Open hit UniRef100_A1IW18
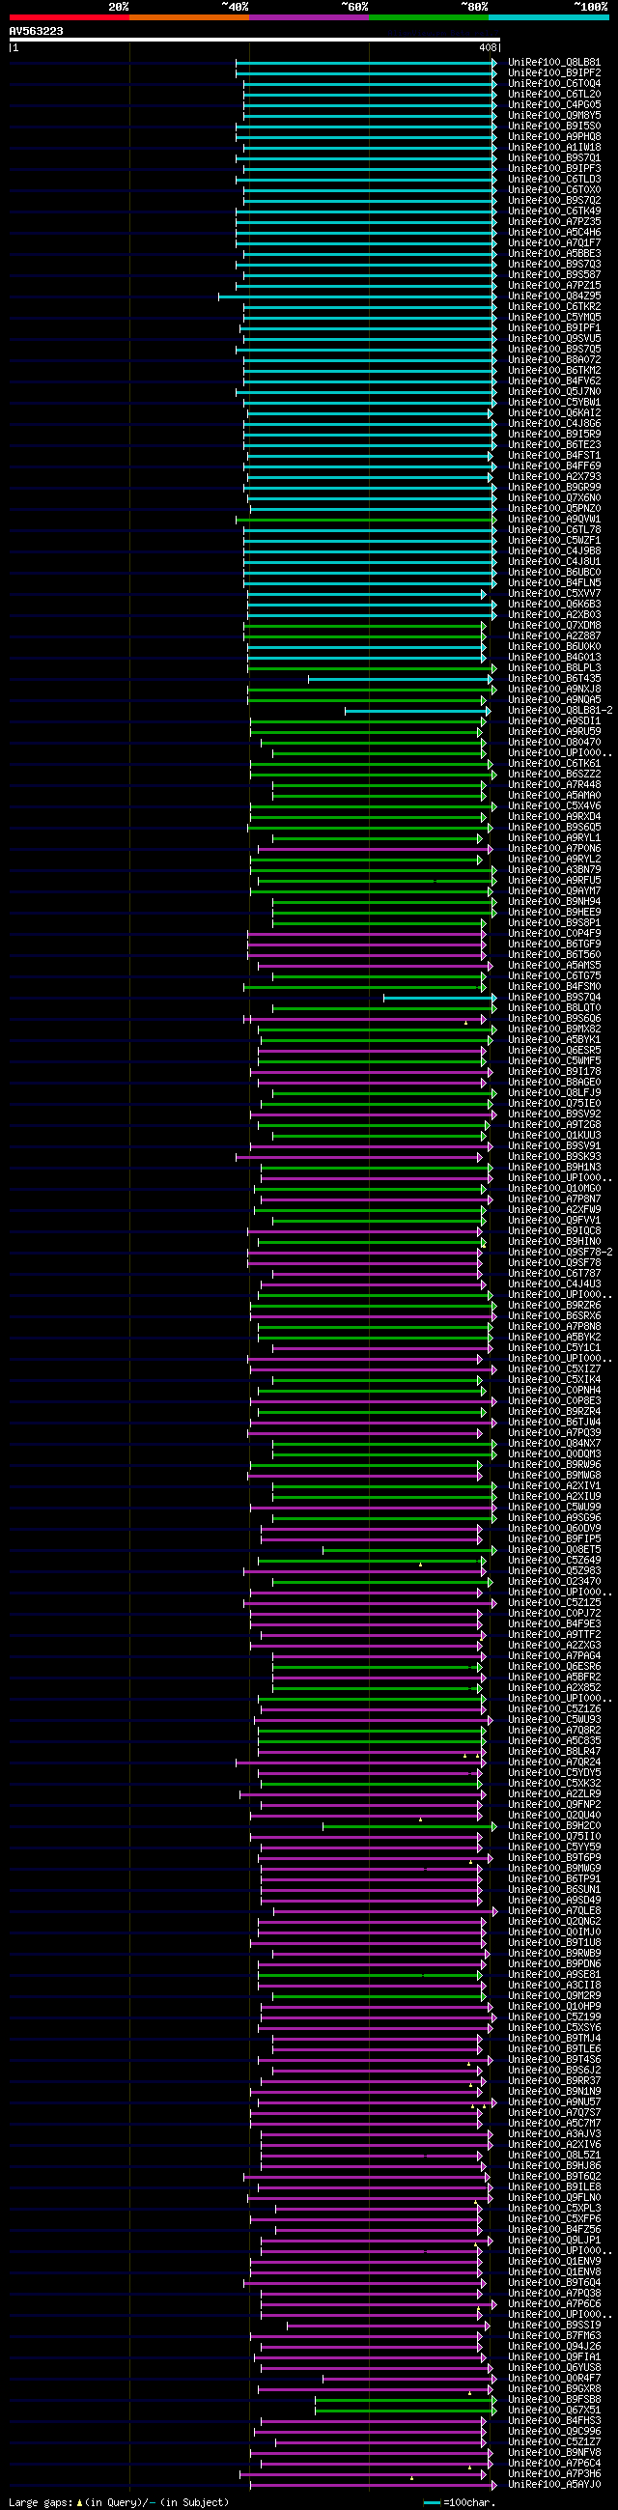The height and width of the screenshot is (2510, 618). click(x=554, y=148)
